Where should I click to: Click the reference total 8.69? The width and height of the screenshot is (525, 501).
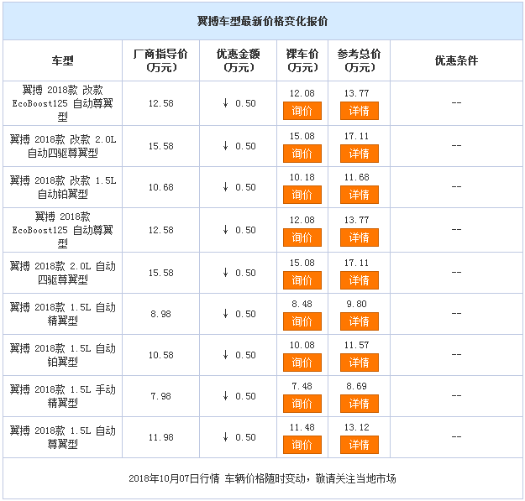(x=357, y=386)
